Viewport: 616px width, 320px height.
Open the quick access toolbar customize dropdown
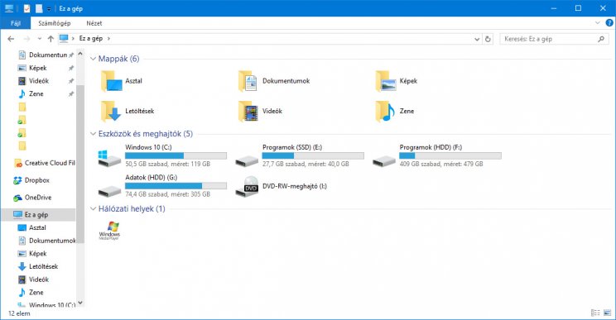pyautogui.click(x=49, y=8)
